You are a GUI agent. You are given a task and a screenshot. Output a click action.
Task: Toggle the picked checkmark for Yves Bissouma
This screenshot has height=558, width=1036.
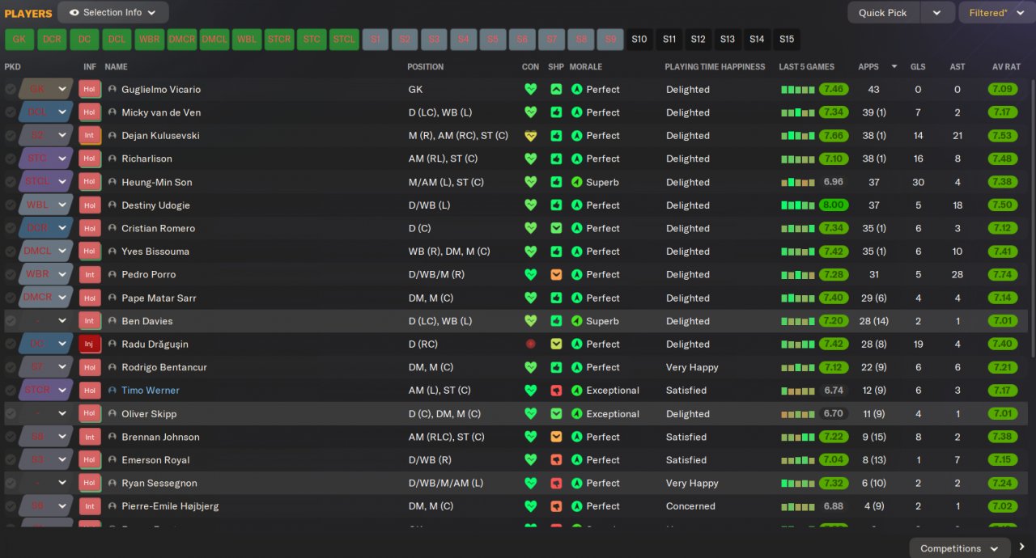click(11, 252)
